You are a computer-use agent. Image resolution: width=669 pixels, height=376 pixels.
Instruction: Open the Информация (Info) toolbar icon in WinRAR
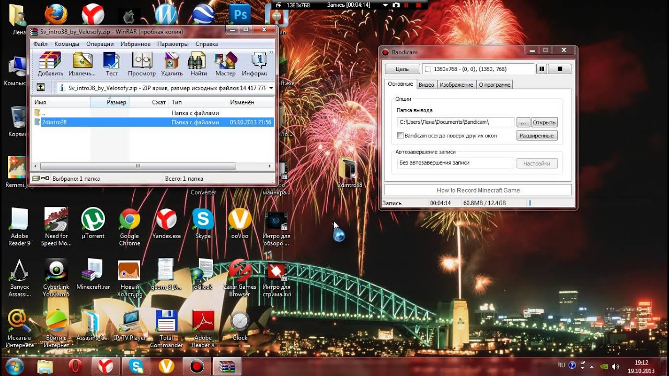click(256, 64)
